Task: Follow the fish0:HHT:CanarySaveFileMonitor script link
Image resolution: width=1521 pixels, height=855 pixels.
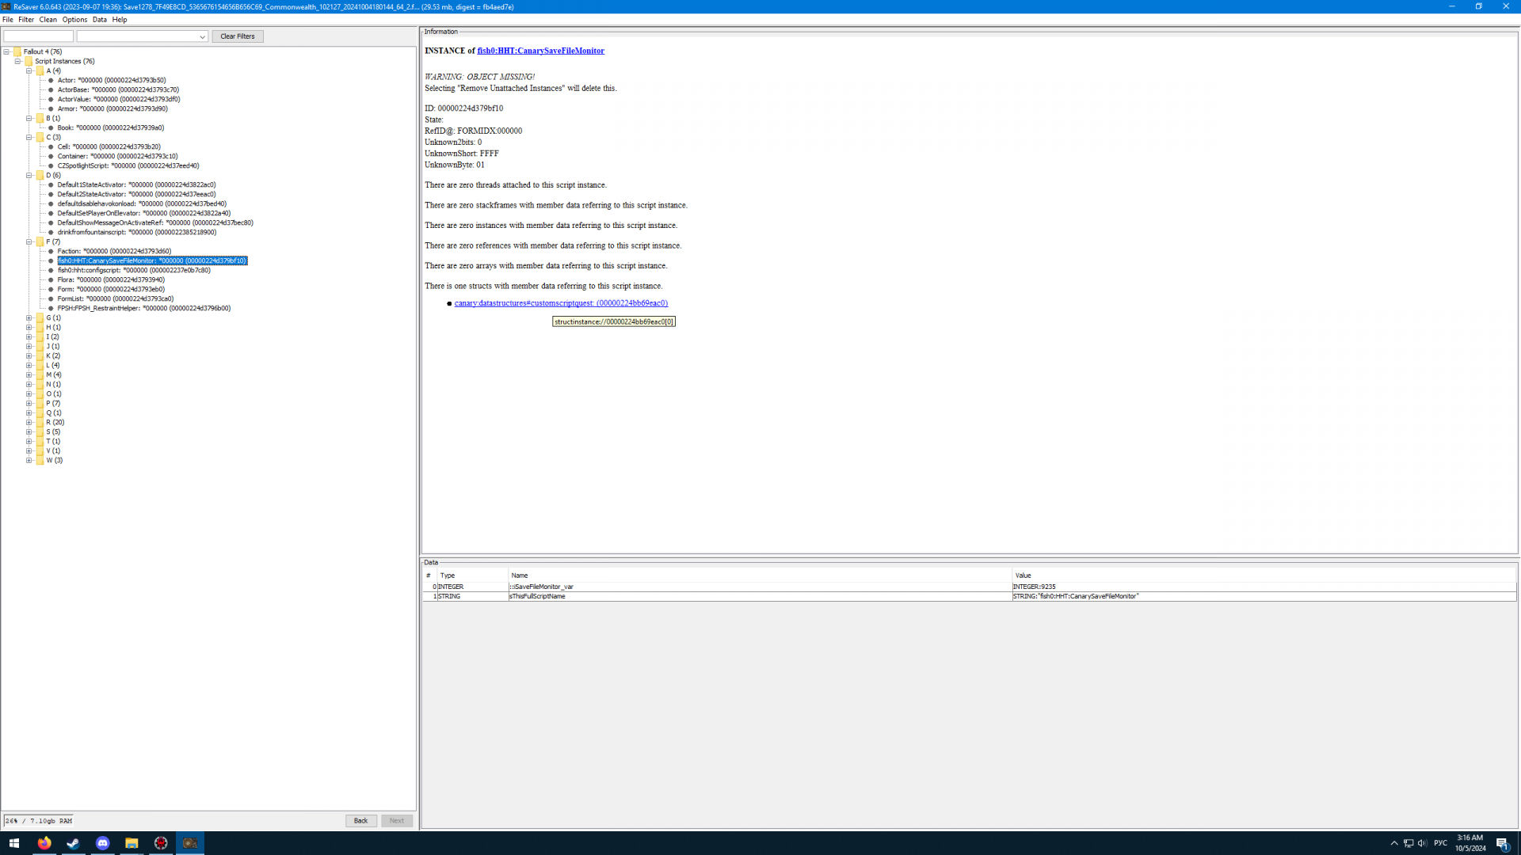Action: [x=540, y=51]
